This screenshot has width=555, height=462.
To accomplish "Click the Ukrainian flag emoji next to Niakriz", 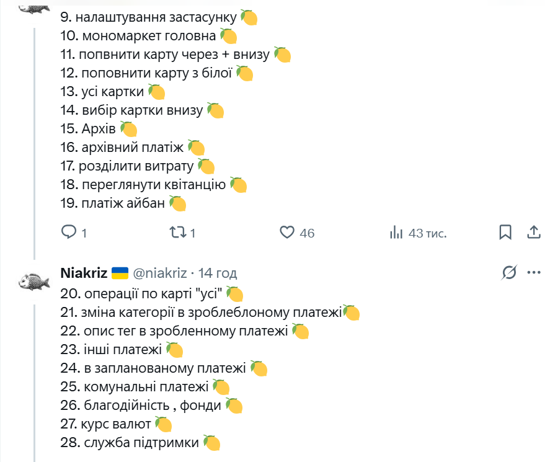I will click(x=120, y=273).
